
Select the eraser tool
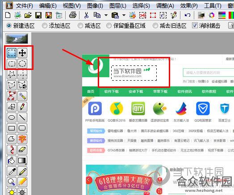click(x=22, y=150)
